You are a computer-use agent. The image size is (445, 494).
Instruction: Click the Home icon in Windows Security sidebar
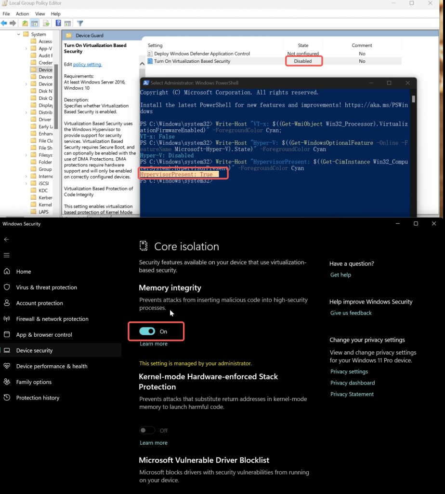(x=7, y=271)
